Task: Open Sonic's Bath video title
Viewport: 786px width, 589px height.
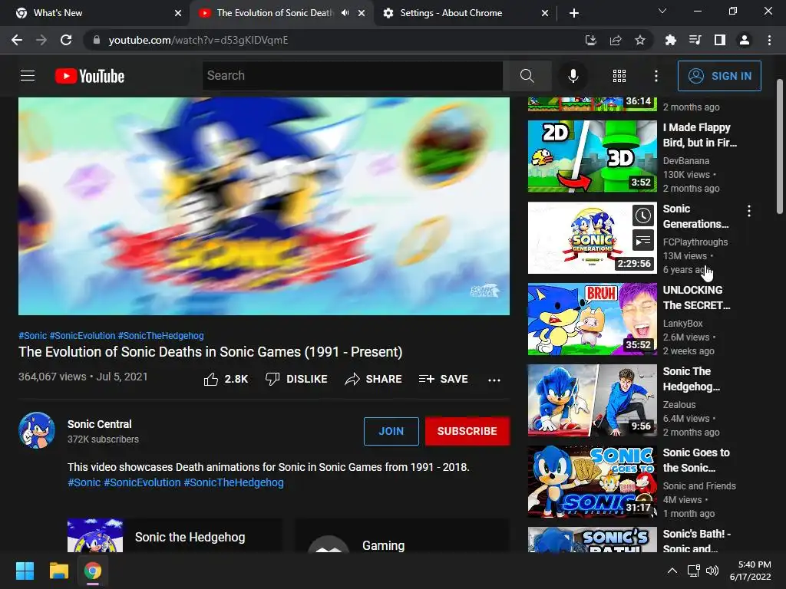Action: (x=697, y=541)
